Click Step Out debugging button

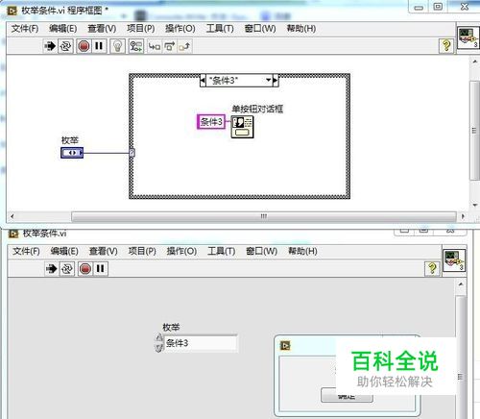coord(184,46)
